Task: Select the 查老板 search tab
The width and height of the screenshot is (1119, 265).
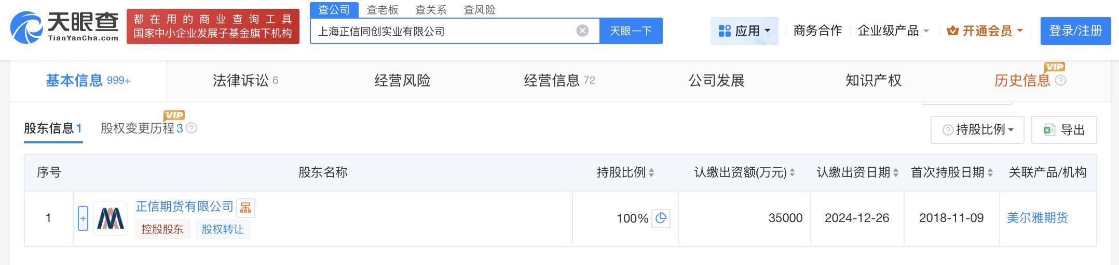Action: click(383, 10)
